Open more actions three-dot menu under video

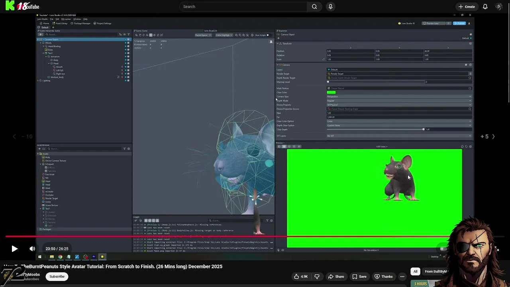[x=402, y=276]
